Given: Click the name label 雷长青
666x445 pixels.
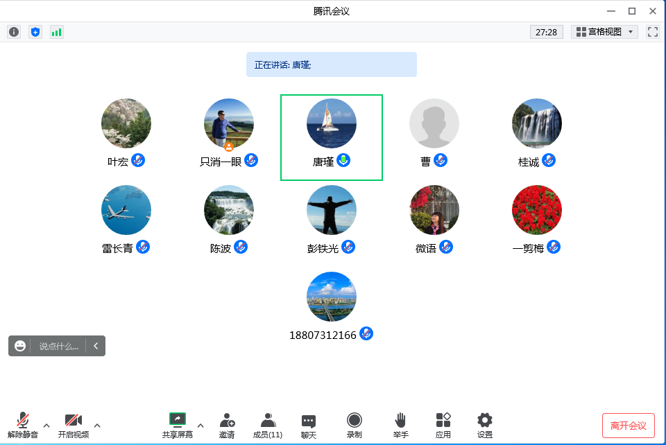Looking at the screenshot, I should tap(118, 249).
